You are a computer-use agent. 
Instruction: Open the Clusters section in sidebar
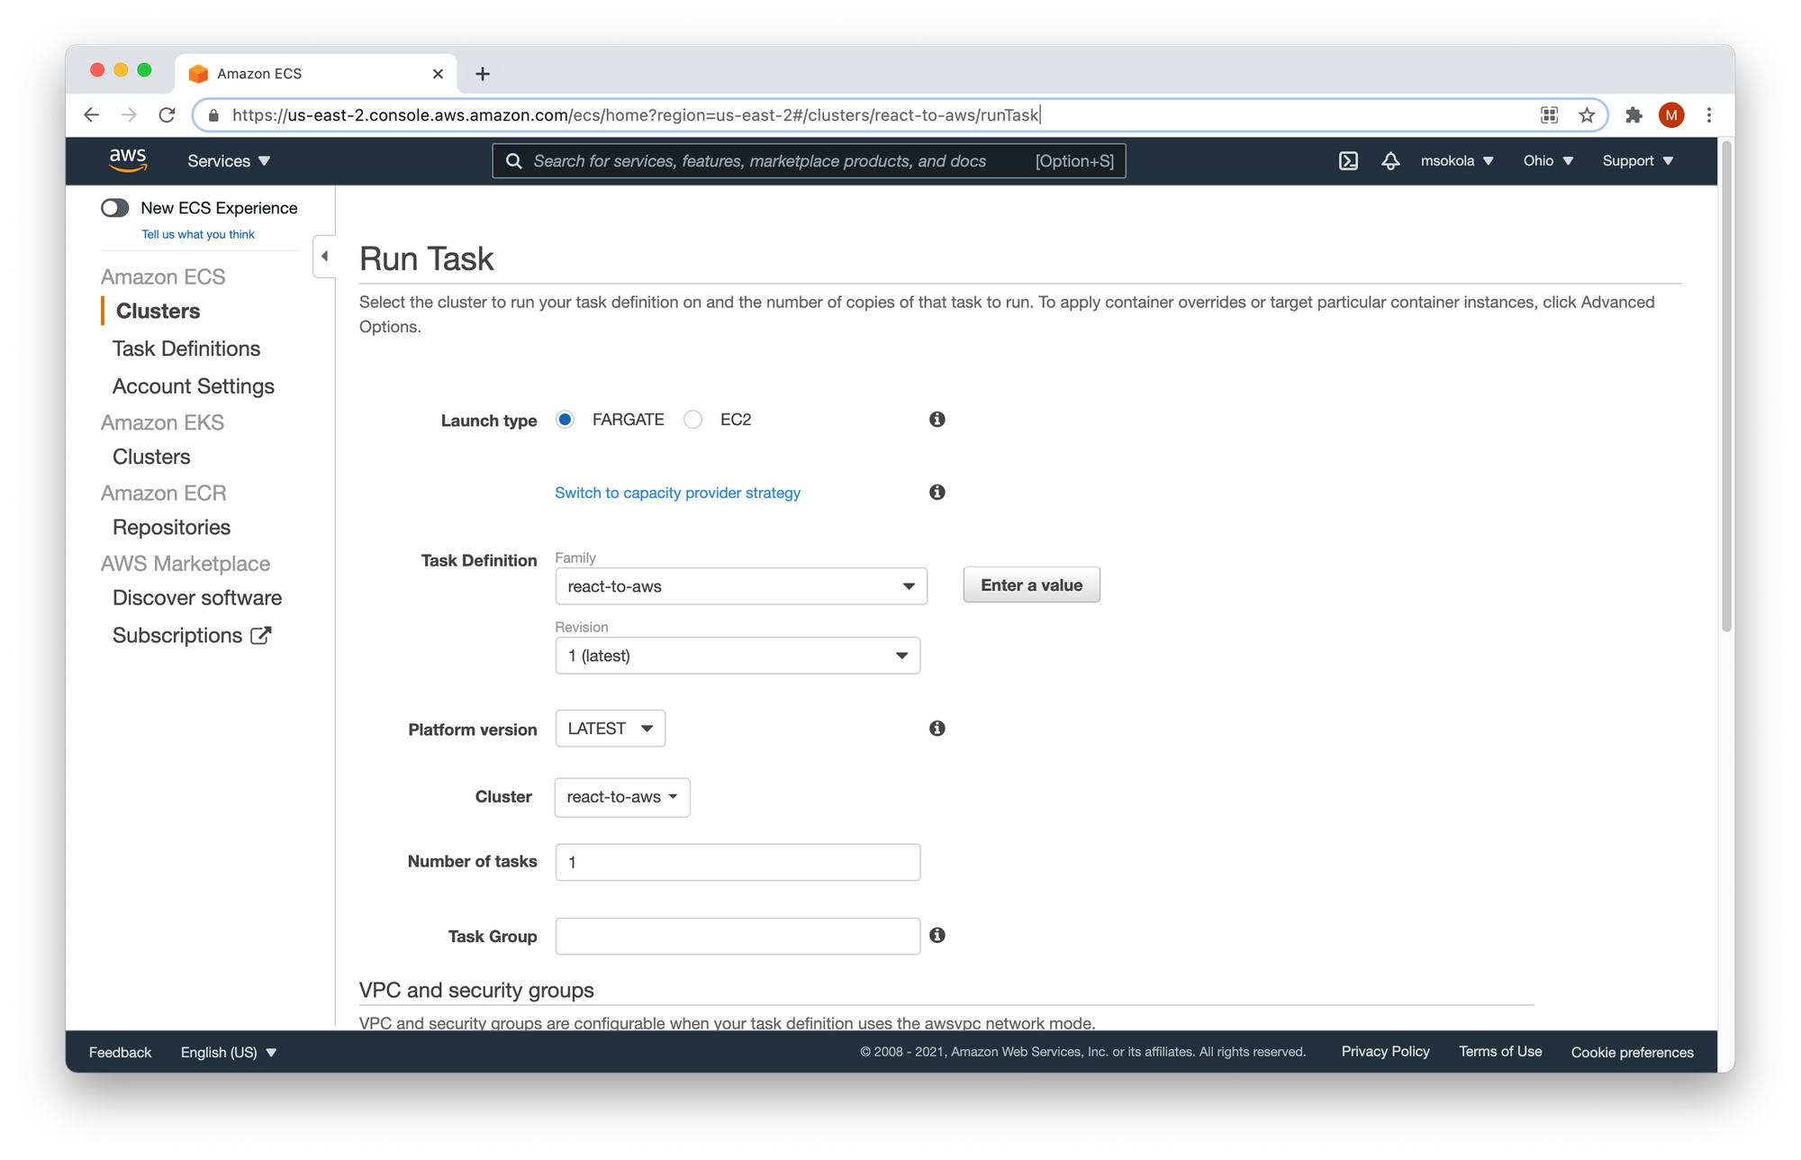pos(156,310)
